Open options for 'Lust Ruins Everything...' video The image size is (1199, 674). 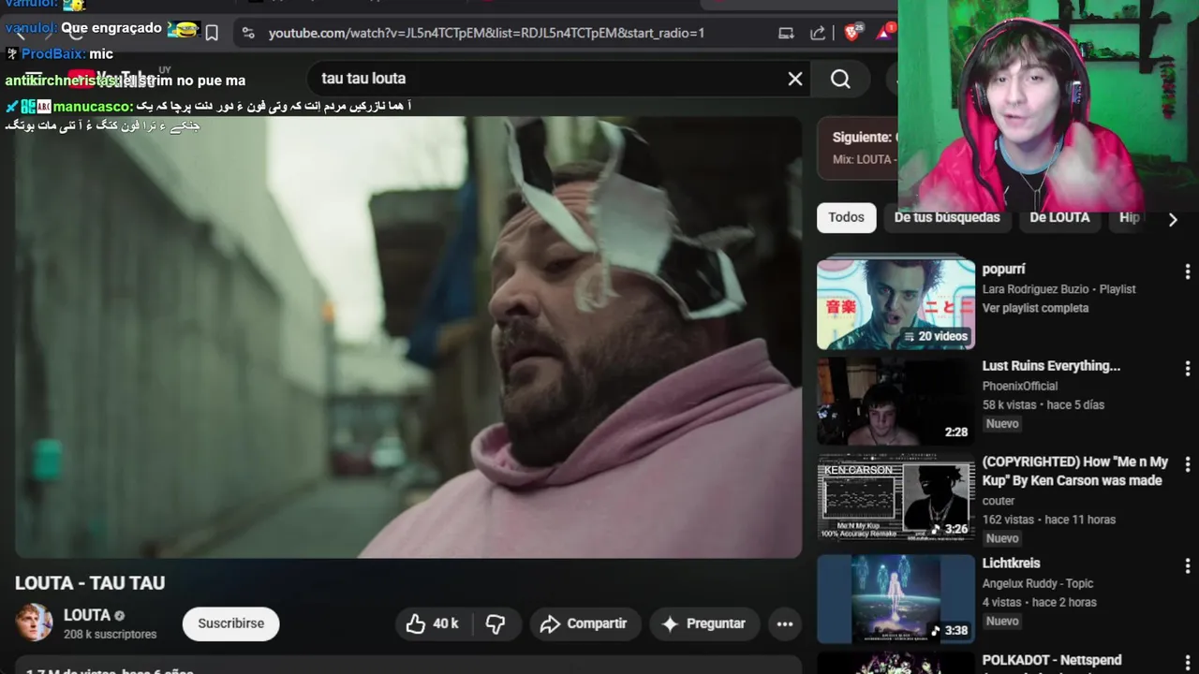1187,368
